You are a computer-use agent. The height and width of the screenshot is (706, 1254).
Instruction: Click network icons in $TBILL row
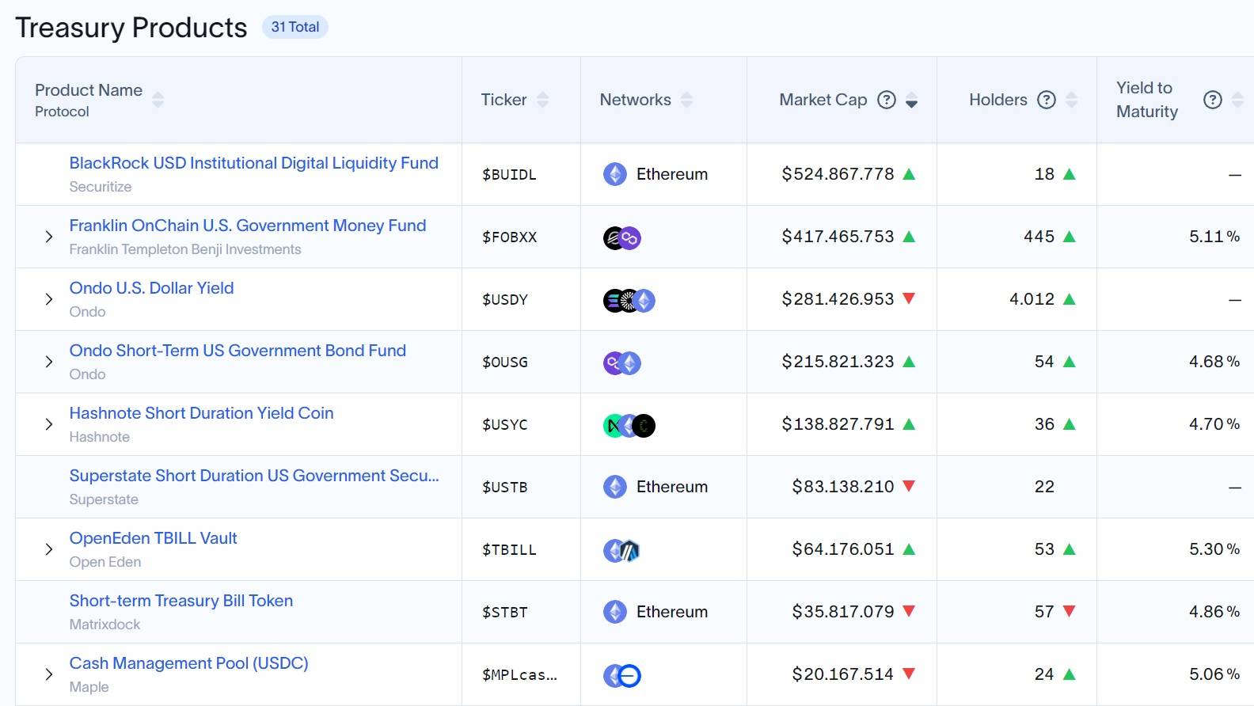click(621, 550)
